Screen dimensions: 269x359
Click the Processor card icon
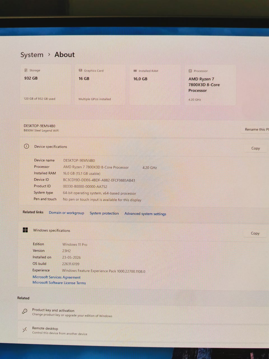point(190,71)
